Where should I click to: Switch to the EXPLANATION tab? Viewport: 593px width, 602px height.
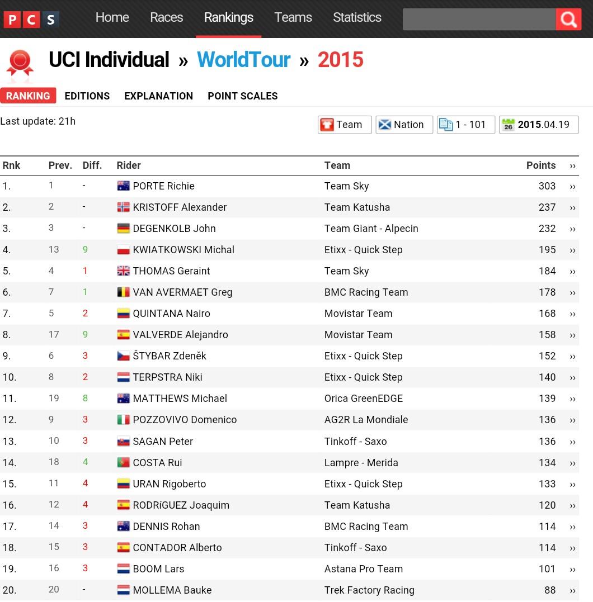[159, 96]
